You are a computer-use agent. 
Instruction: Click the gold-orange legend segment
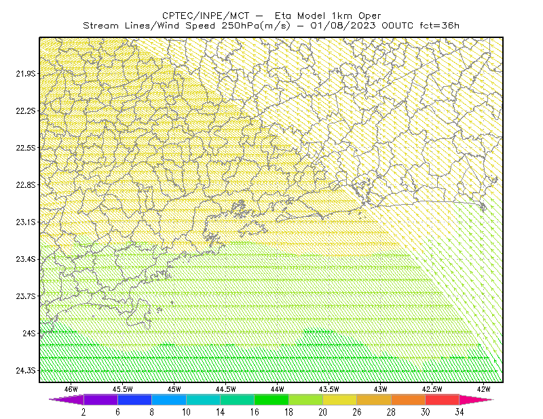point(374,399)
